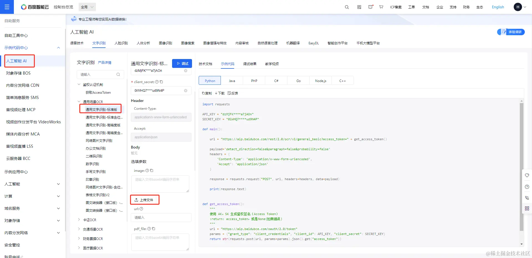The height and width of the screenshot is (258, 532).
Task: Expand the 交通场景OCR tree node
Action: [79, 229]
